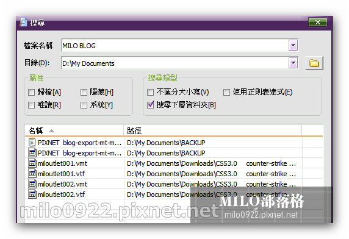Sort results by 路徑 column header
The height and width of the screenshot is (239, 349).
pyautogui.click(x=213, y=130)
